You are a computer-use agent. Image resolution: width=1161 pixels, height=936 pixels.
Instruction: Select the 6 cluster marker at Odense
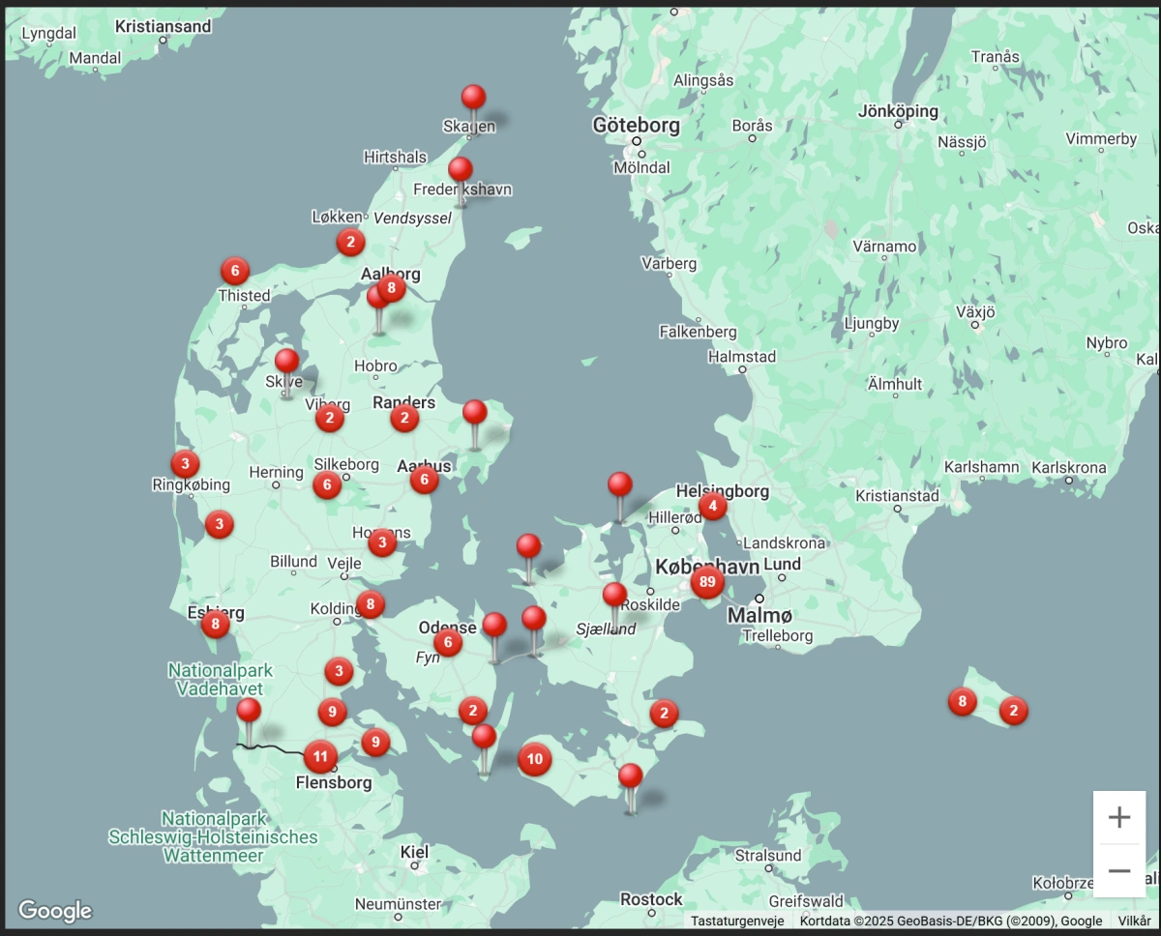tap(447, 642)
